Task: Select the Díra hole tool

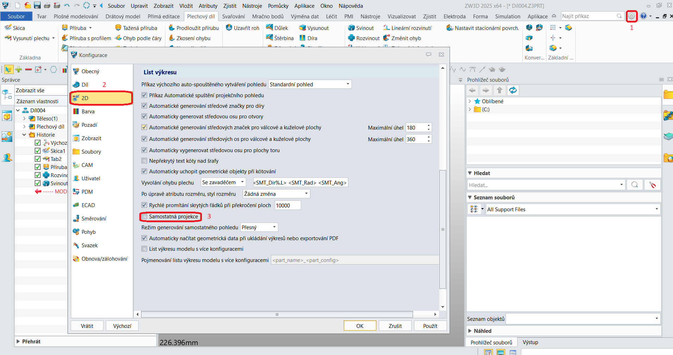Action: point(309,38)
